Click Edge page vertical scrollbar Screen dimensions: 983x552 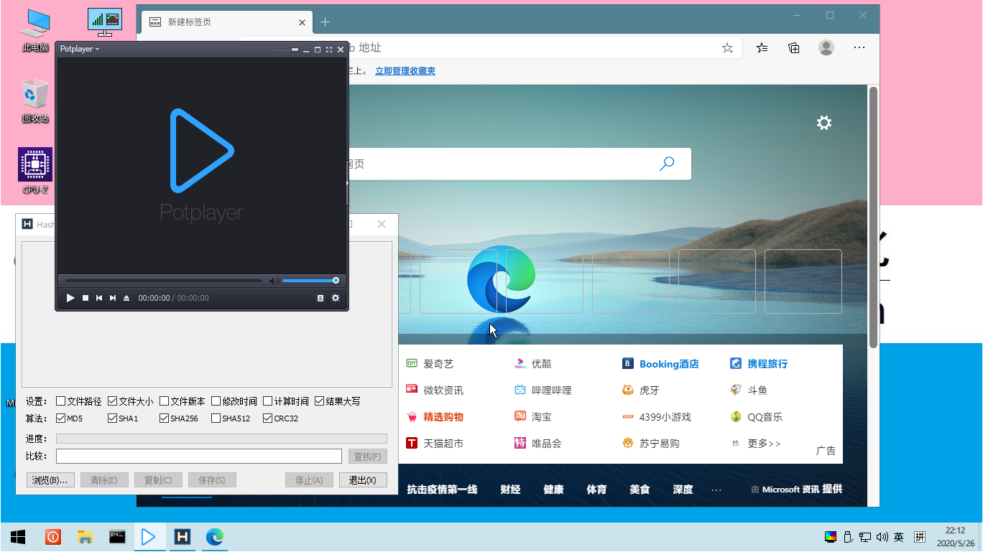tap(873, 217)
